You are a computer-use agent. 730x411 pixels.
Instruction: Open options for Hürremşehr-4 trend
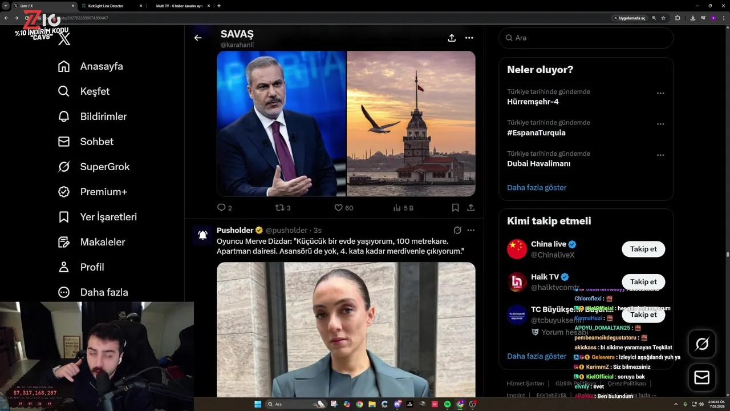pos(660,93)
